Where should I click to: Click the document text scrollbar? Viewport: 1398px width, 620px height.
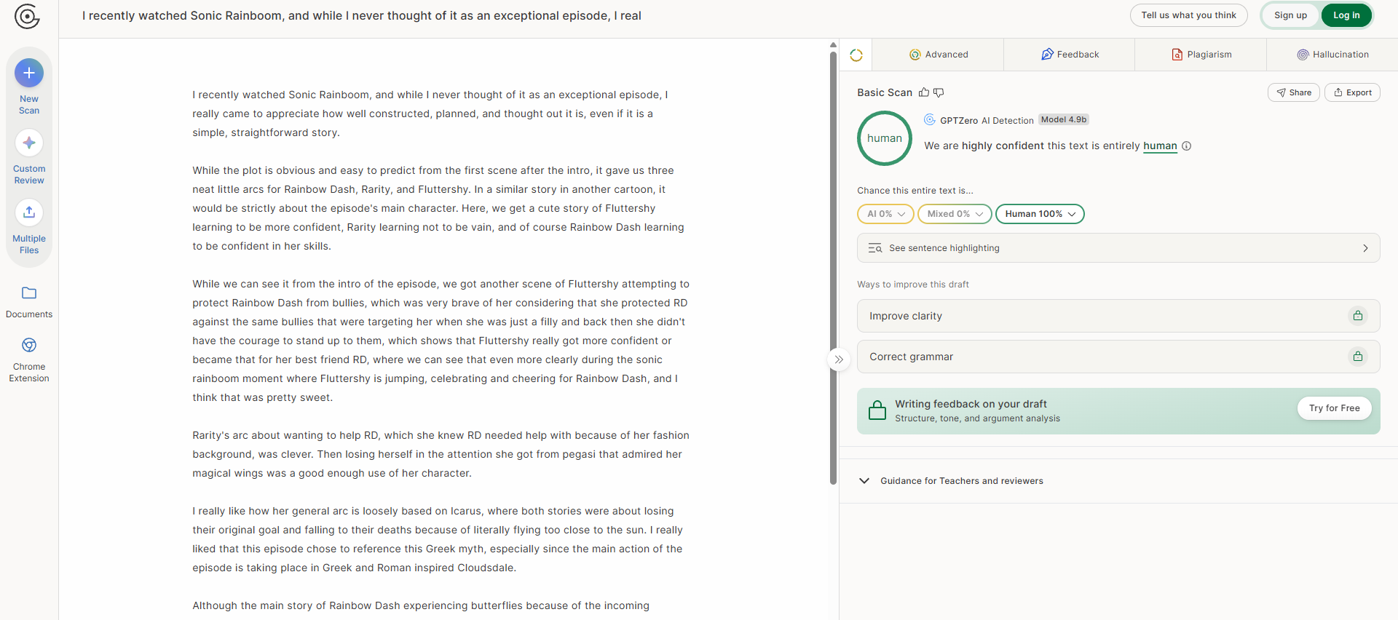coord(833,268)
